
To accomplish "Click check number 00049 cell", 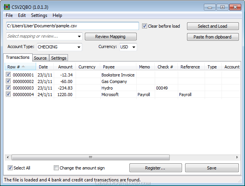I will 166,88.
